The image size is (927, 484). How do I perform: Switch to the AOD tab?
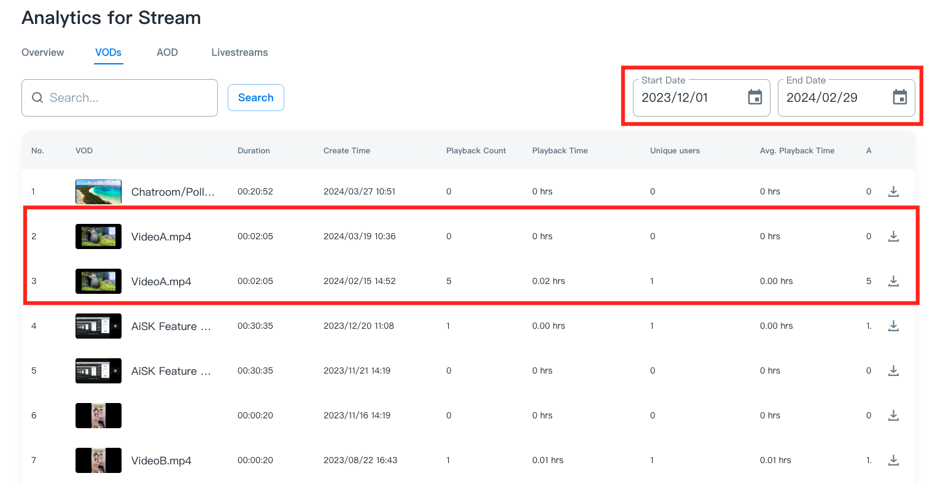click(x=167, y=52)
